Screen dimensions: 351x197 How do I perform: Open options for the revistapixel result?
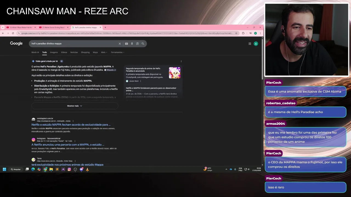pyautogui.click(x=73, y=121)
